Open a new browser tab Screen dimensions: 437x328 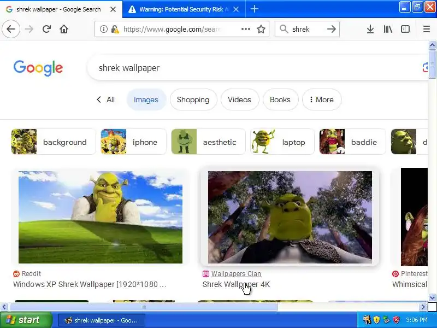(x=254, y=9)
